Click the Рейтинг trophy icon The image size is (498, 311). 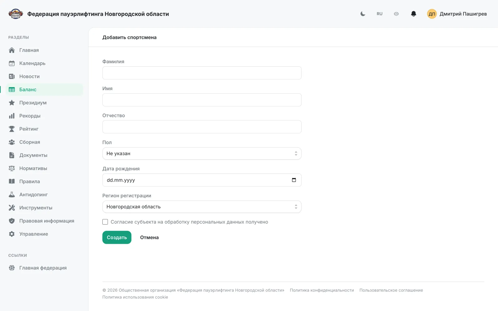coord(12,129)
